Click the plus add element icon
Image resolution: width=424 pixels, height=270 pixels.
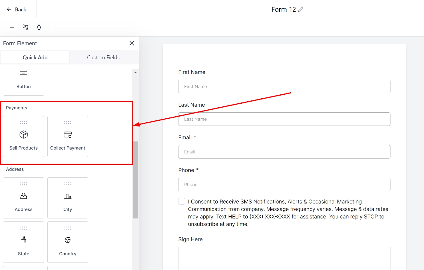12,27
